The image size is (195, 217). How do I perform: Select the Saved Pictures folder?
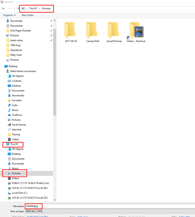pyautogui.click(x=114, y=32)
